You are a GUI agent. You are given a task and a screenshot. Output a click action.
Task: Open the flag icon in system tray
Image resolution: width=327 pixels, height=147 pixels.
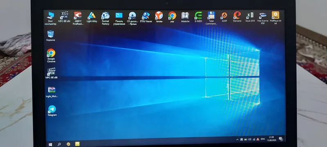click(x=242, y=140)
